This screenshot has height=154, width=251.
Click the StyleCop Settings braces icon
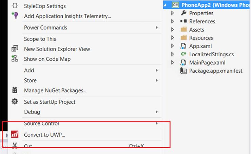pos(15,6)
